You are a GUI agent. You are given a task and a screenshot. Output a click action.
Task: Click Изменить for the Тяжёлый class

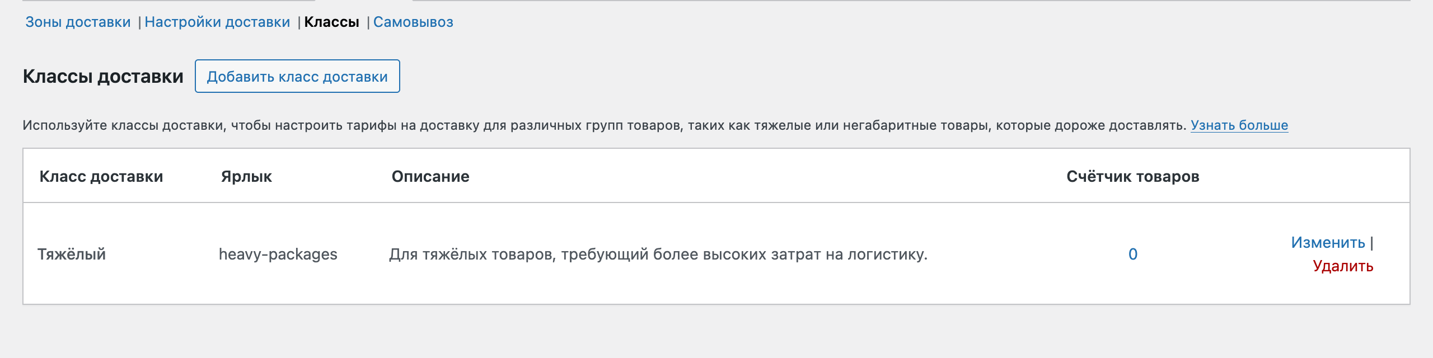pos(1328,243)
